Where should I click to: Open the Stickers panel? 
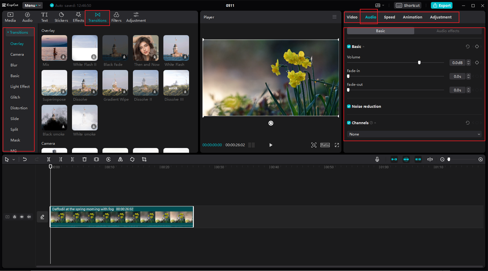pos(61,17)
